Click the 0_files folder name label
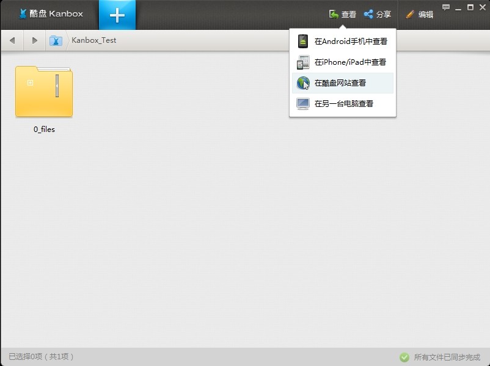 pos(44,130)
